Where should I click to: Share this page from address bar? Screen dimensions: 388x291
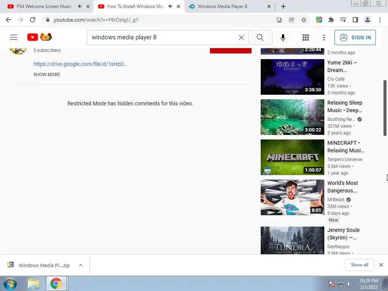292,20
